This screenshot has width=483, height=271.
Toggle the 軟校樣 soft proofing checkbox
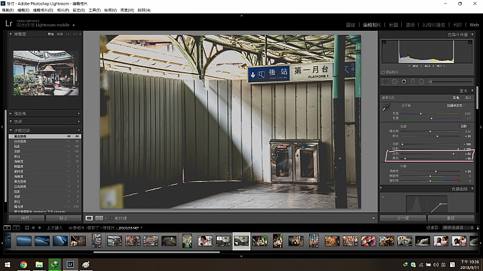click(x=112, y=218)
